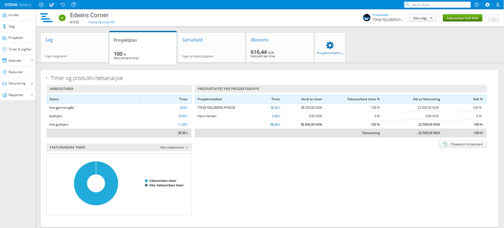Click the help question mark icon
The height and width of the screenshot is (228, 504).
[476, 5]
